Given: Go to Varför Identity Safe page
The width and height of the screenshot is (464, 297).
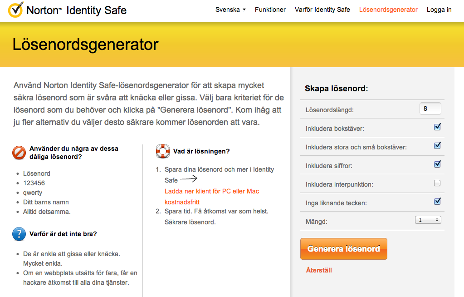Looking at the screenshot, I should [x=322, y=10].
